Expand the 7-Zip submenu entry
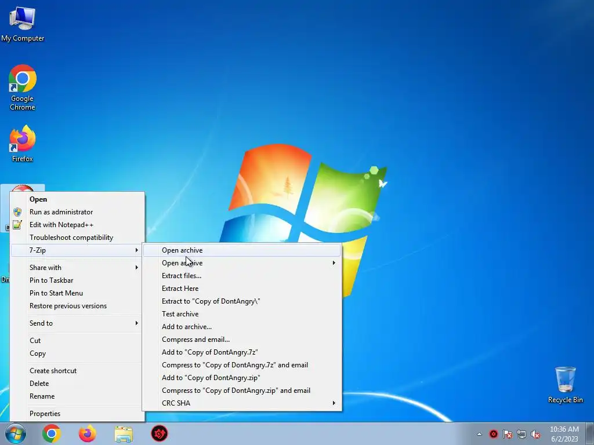Screen dimensions: 594x445 [x=77, y=250]
